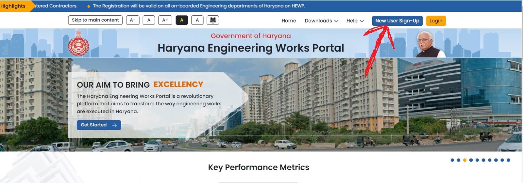
Task: Click the arrow icon in Get Started
Action: (114, 125)
